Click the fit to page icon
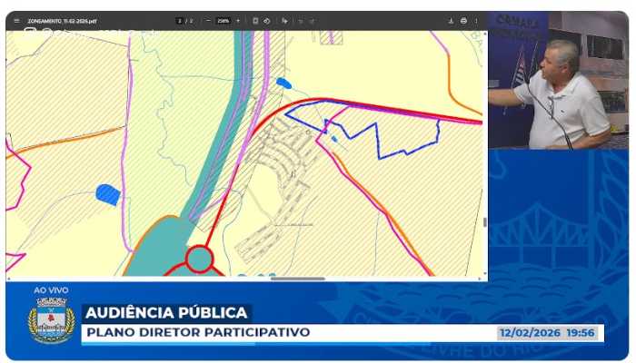Image resolution: width=636 pixels, height=363 pixels. pyautogui.click(x=255, y=21)
